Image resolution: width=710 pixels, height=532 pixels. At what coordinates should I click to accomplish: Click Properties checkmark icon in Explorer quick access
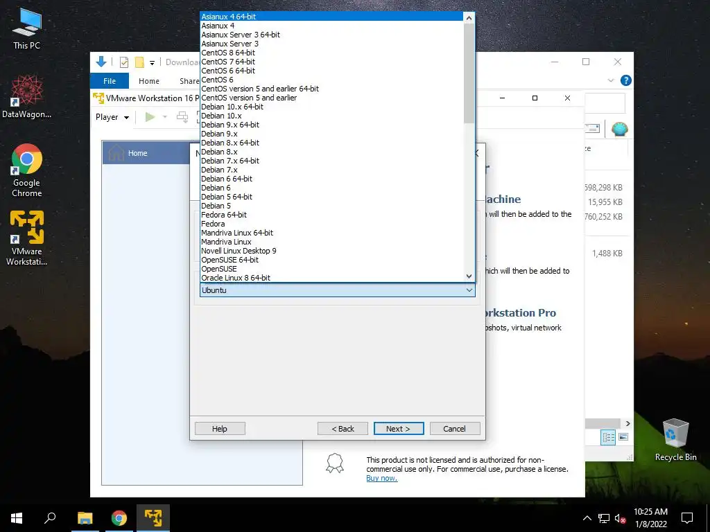(x=123, y=62)
